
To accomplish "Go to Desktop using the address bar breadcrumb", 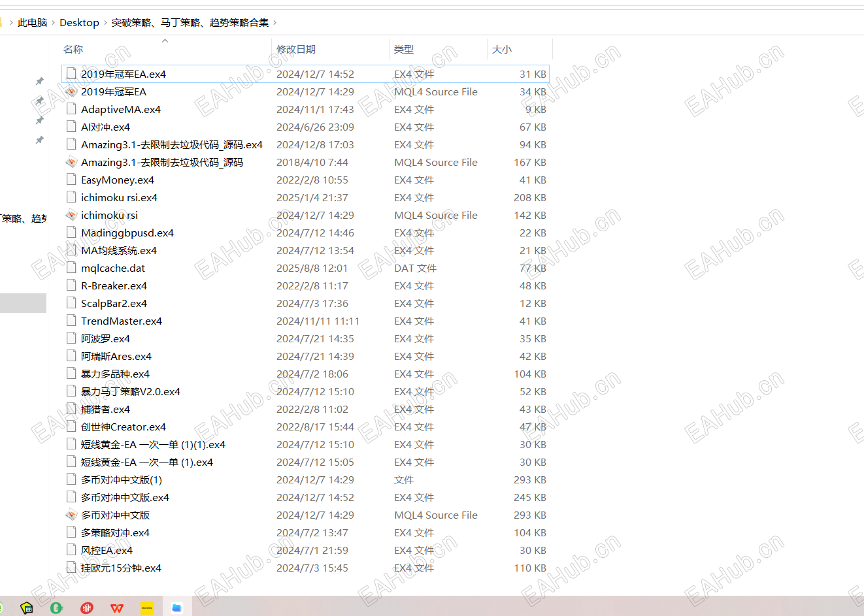I will point(79,22).
